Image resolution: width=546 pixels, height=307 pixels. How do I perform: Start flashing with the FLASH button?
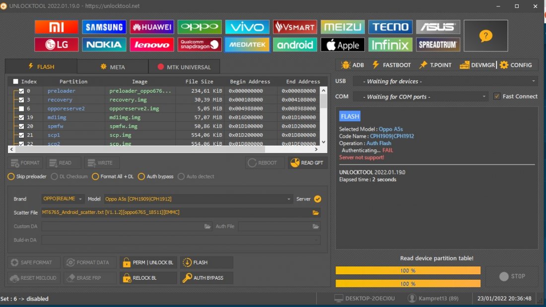[206, 262]
